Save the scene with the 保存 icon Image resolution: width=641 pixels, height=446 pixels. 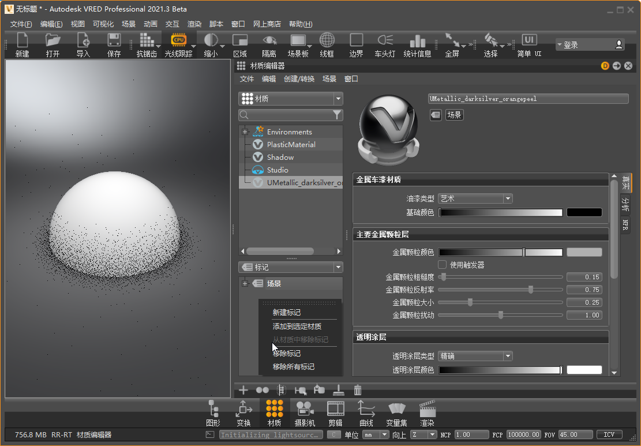click(114, 45)
